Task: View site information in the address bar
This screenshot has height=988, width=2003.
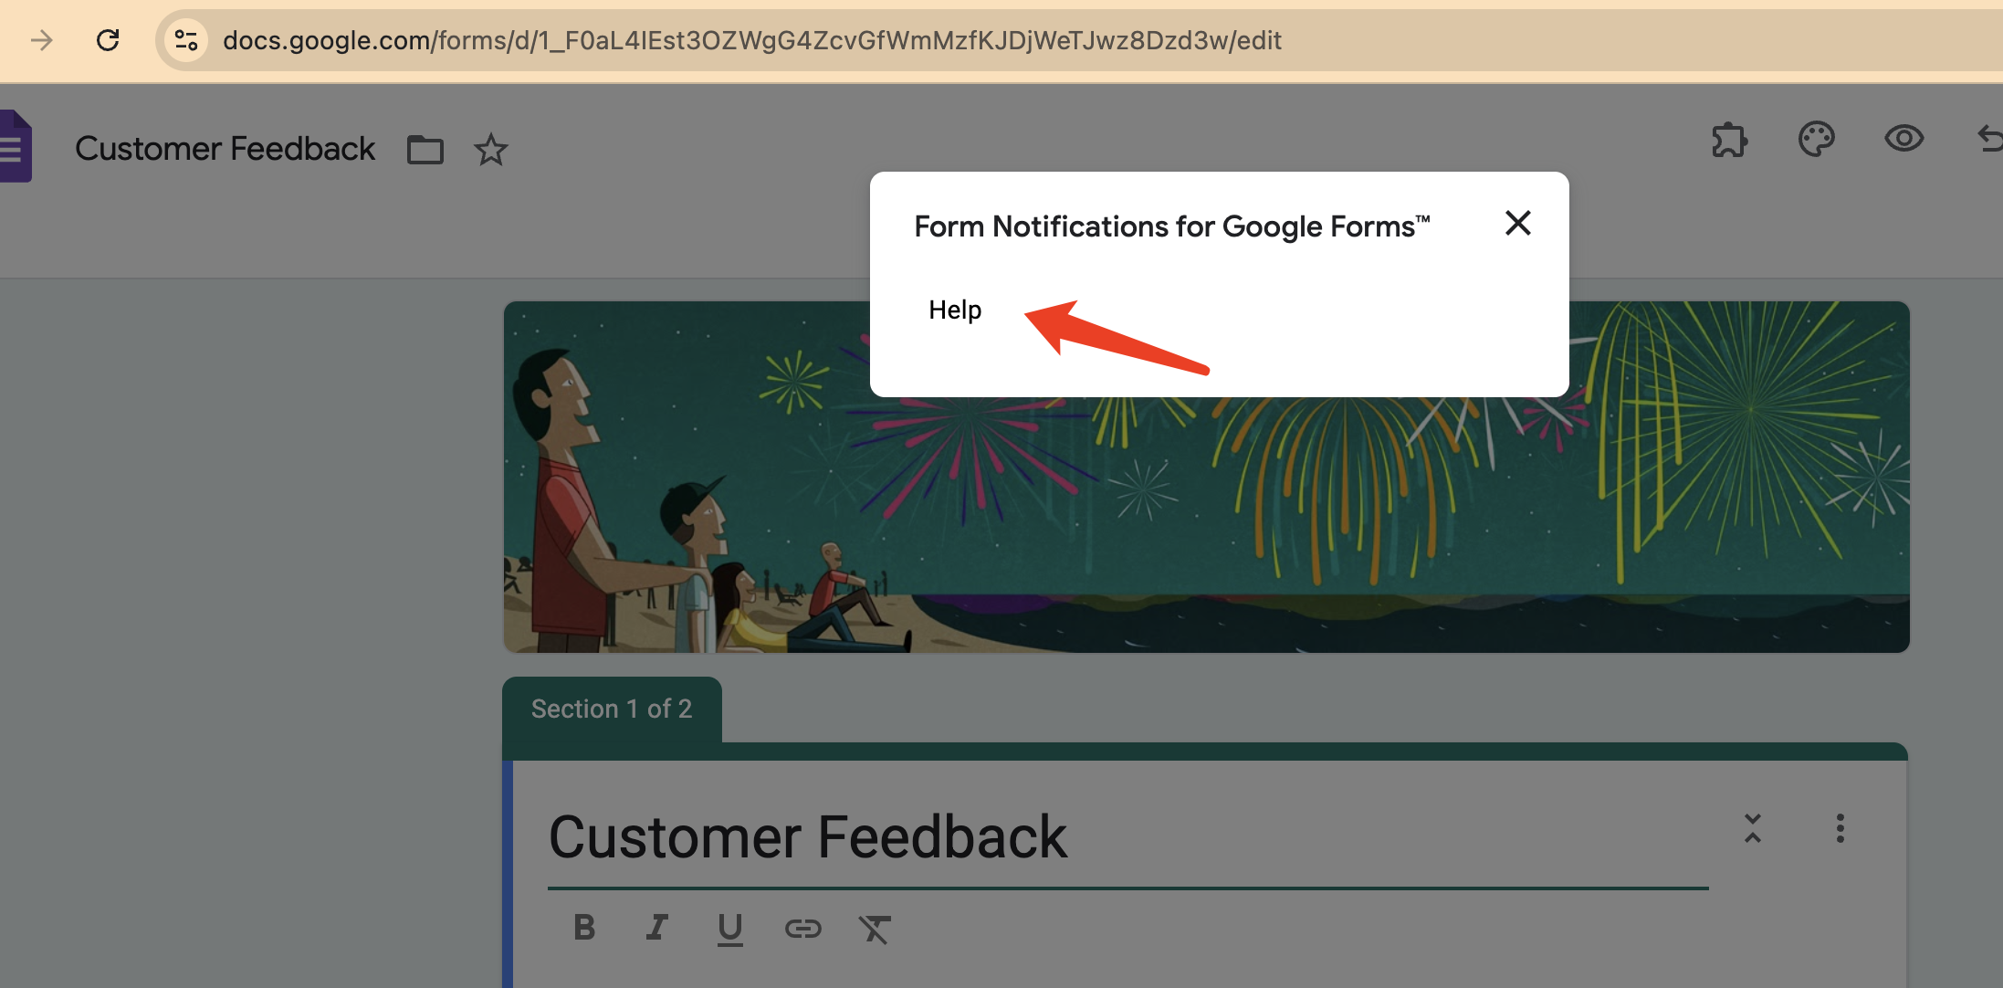Action: 187,40
